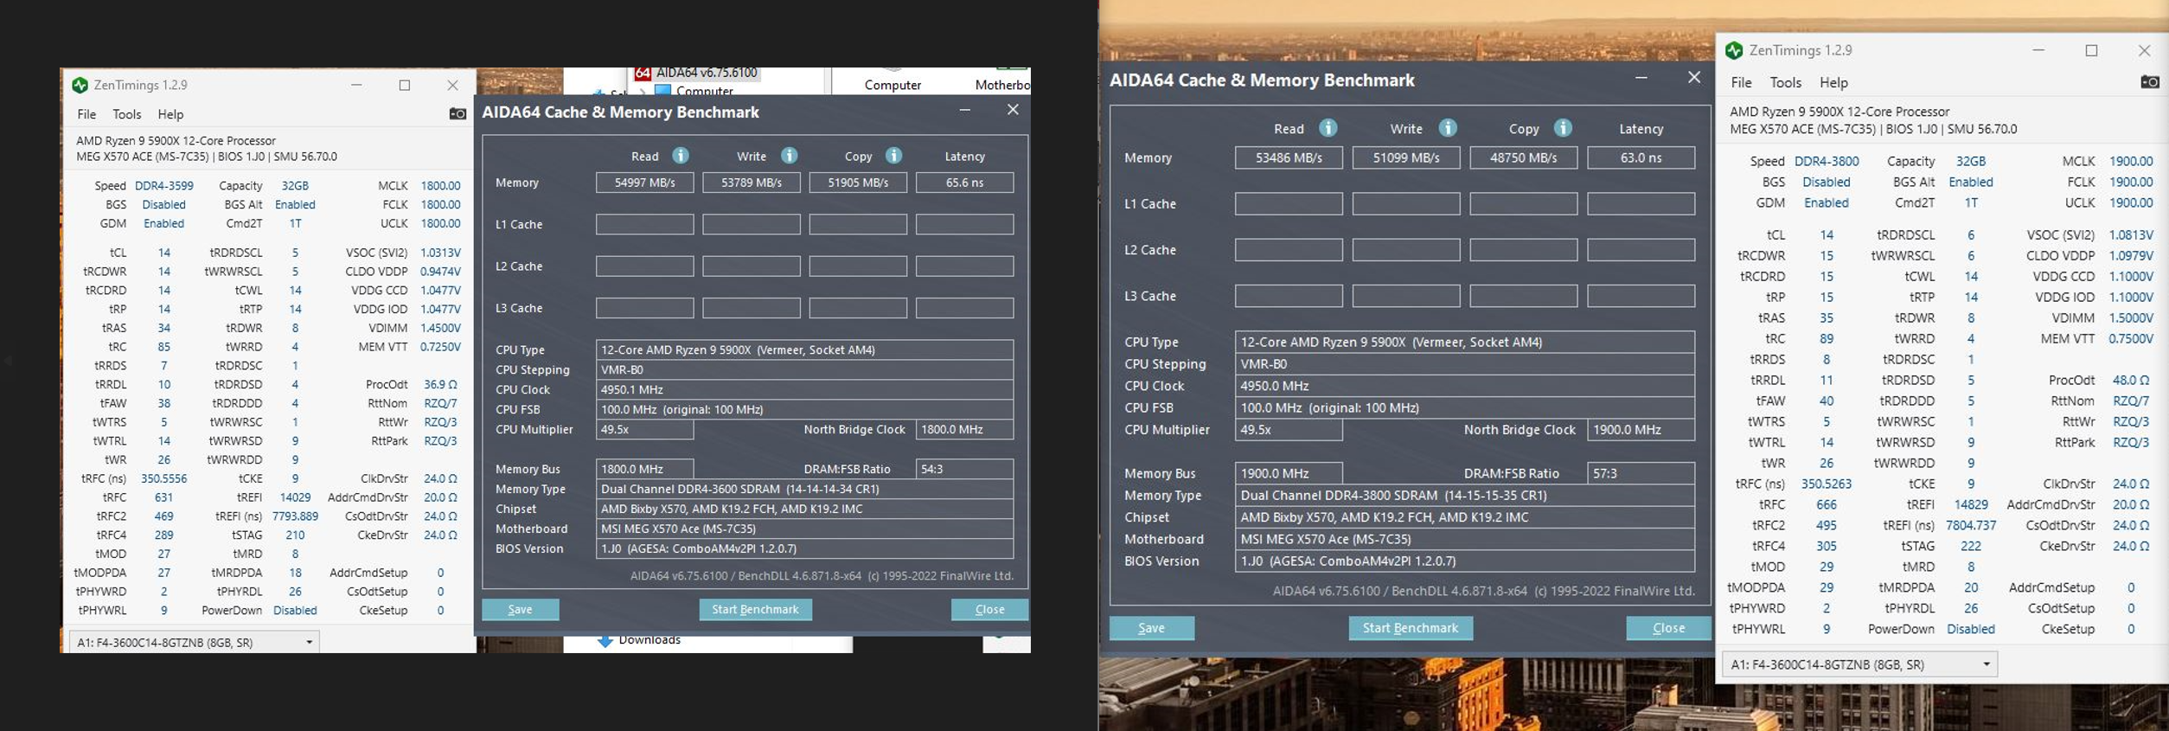Maximize the right ZenTimings window
Screen dimensions: 2169x731
[2091, 50]
